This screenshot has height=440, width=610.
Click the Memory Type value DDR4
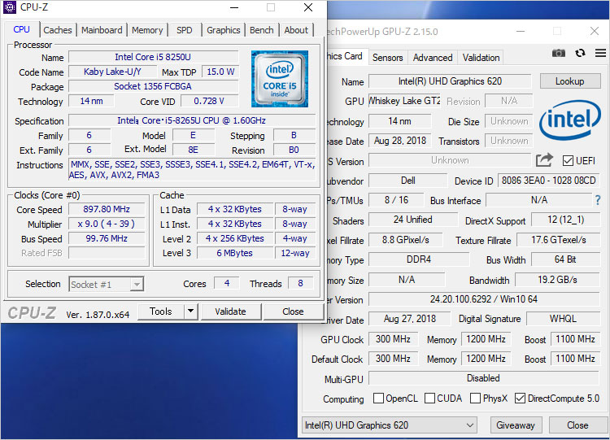pos(419,259)
